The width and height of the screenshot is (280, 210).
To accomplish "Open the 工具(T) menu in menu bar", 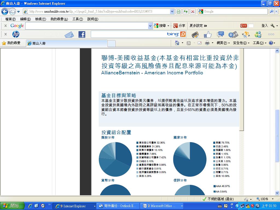I will pyautogui.click(x=78, y=19).
